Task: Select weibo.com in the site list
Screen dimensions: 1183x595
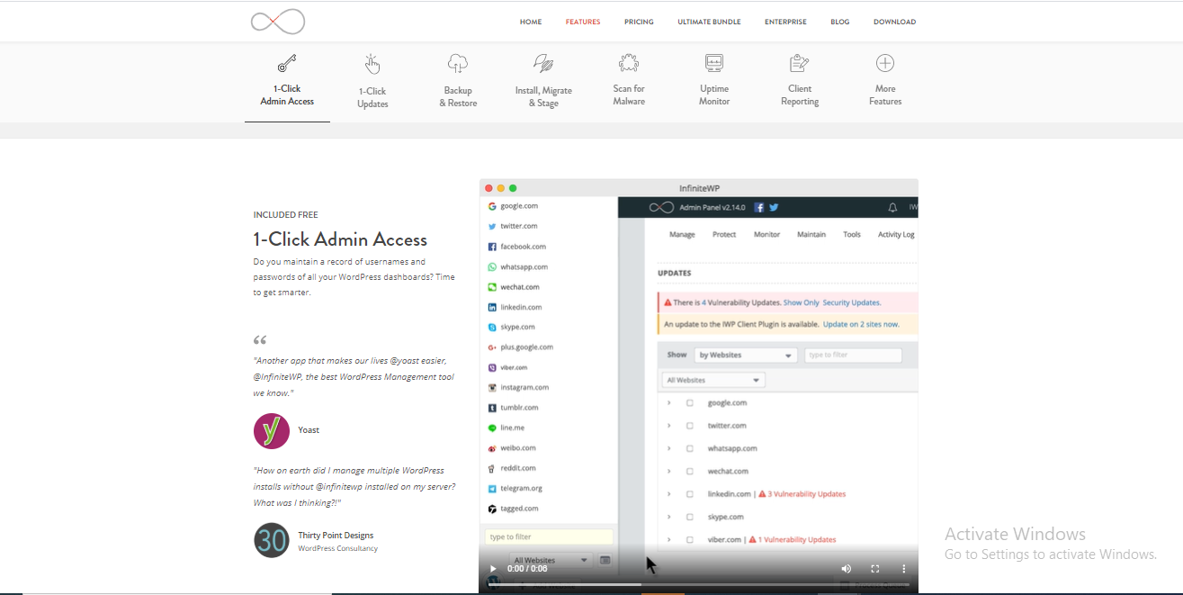Action: tap(518, 448)
